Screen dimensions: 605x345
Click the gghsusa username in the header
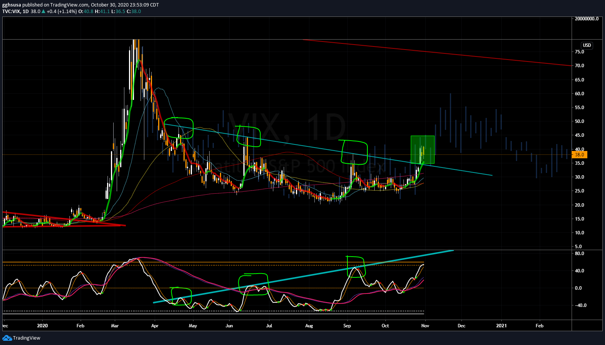pos(12,5)
